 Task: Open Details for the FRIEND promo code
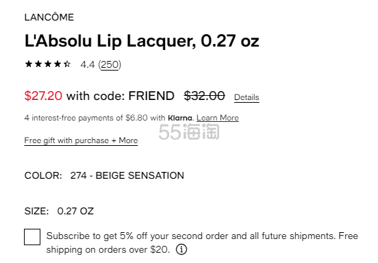point(247,97)
